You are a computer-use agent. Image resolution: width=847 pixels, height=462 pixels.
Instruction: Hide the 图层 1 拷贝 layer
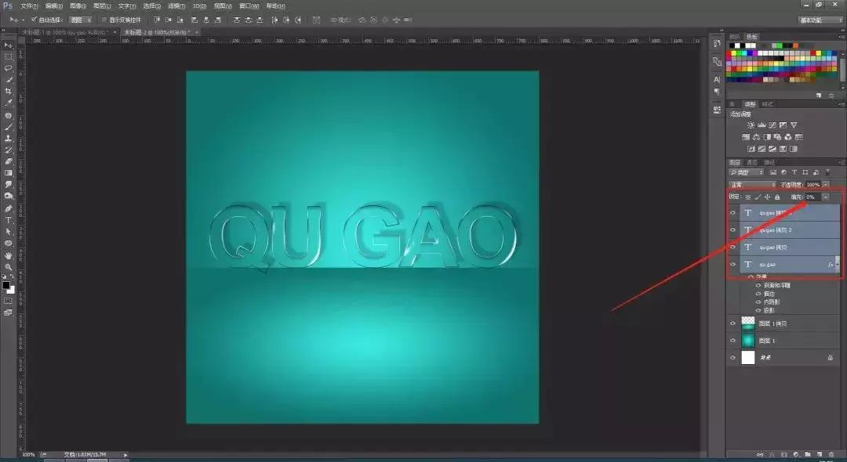tap(733, 323)
